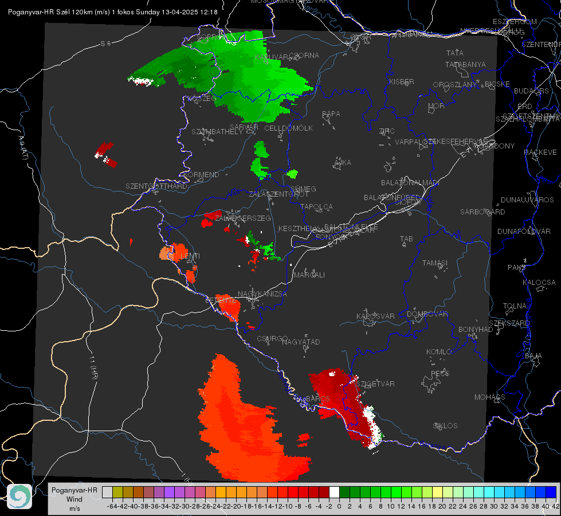561x516 pixels.
Task: Click the olive -64 to -42 legend swatch
Action: 117,492
